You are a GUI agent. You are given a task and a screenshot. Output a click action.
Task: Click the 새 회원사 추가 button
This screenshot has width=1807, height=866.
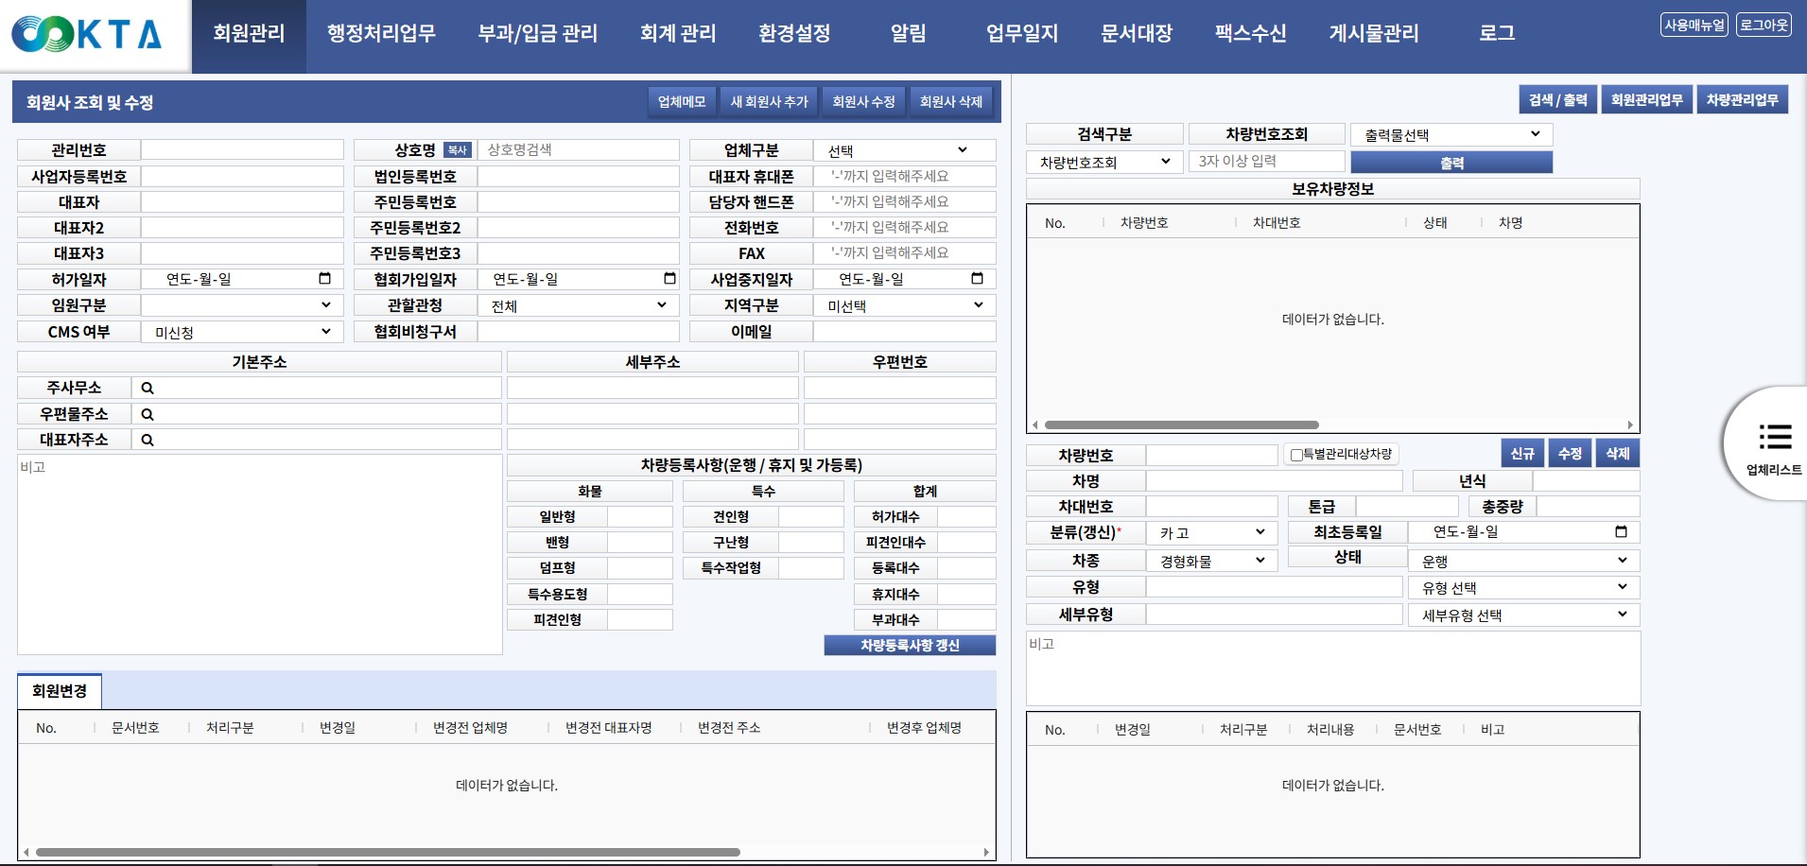[769, 101]
